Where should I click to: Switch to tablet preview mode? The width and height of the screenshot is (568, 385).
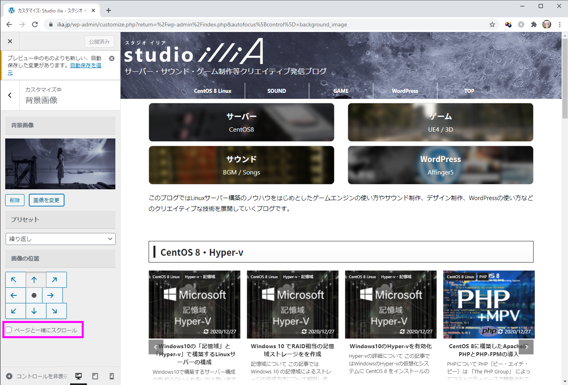[x=95, y=376]
